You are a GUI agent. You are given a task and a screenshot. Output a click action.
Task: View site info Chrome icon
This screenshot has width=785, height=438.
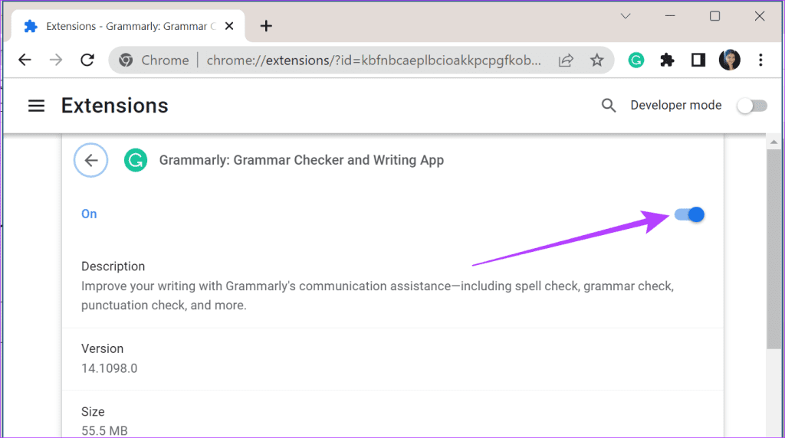pyautogui.click(x=126, y=60)
